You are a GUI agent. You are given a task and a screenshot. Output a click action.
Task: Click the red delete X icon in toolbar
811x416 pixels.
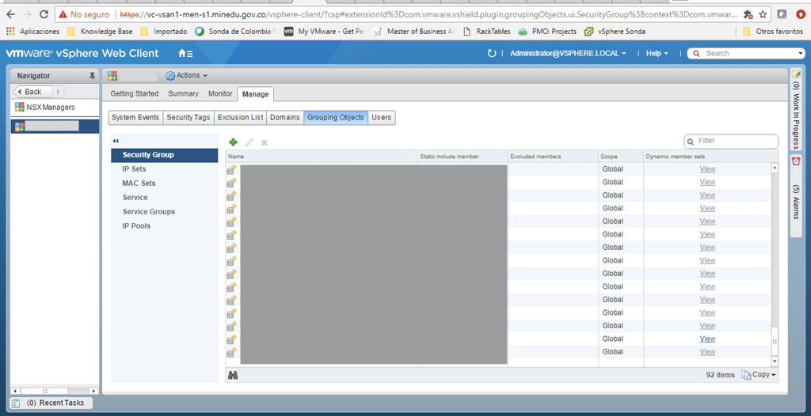pyautogui.click(x=265, y=142)
